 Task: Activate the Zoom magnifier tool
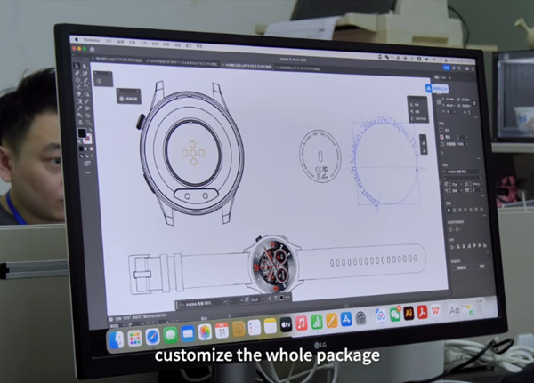88,122
